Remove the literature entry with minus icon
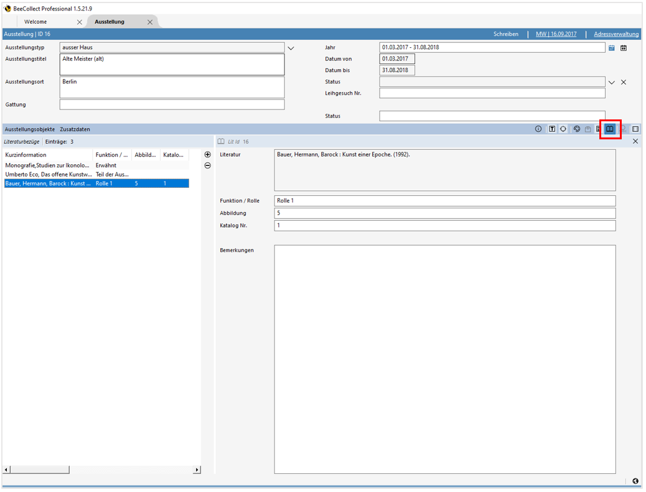Viewport: 646px width, 492px height. [208, 165]
